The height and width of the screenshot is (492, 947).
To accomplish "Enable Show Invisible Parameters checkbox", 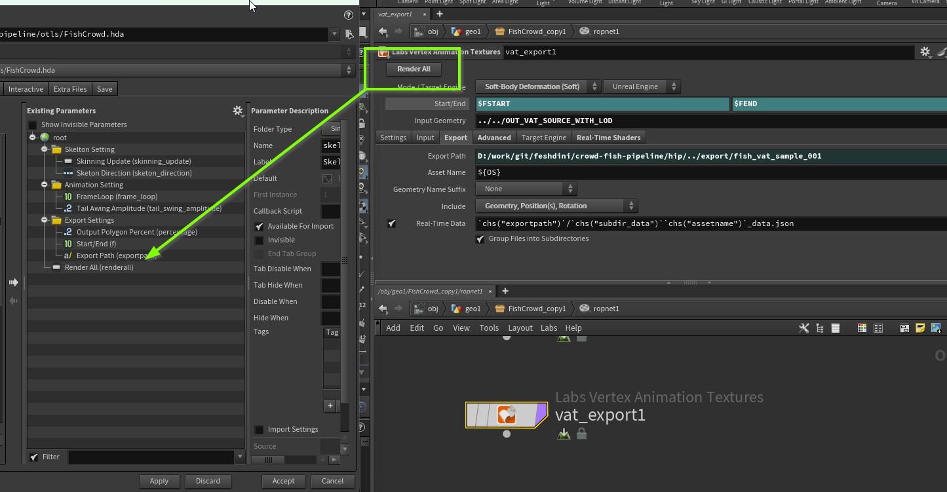I will pyautogui.click(x=32, y=124).
